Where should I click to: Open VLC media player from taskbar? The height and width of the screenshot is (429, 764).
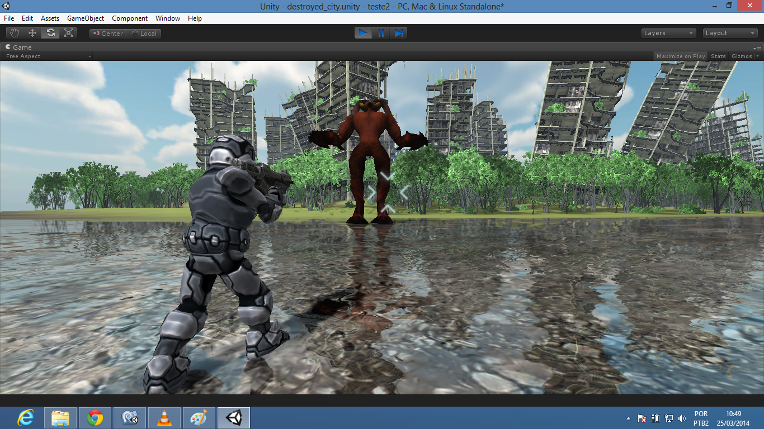pos(164,418)
